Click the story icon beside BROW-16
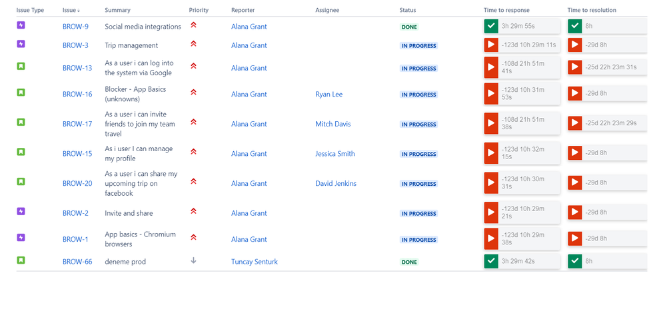Image resolution: width=665 pixels, height=313 pixels. pyautogui.click(x=21, y=92)
